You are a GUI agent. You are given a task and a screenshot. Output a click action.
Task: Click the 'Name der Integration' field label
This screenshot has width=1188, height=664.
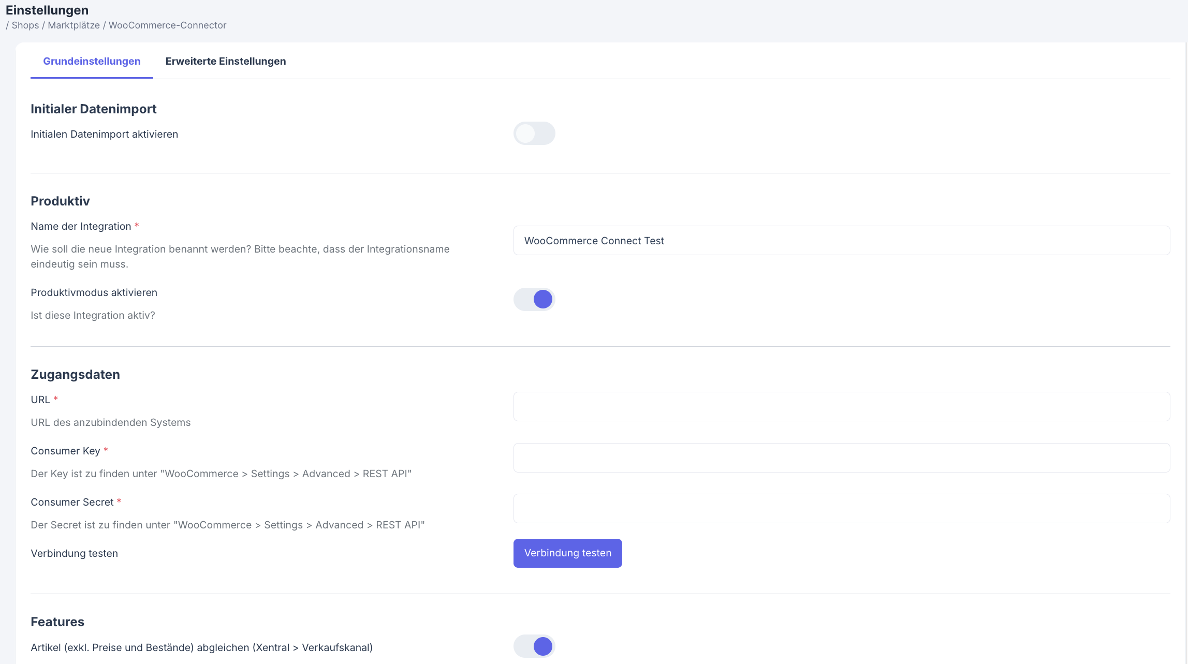[x=81, y=226]
